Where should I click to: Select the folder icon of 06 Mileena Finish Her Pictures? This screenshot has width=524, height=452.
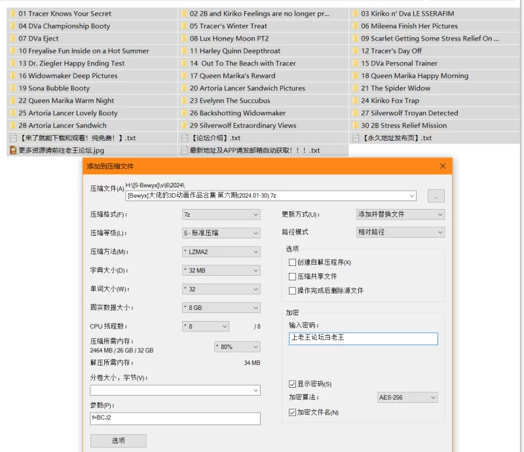click(x=356, y=26)
